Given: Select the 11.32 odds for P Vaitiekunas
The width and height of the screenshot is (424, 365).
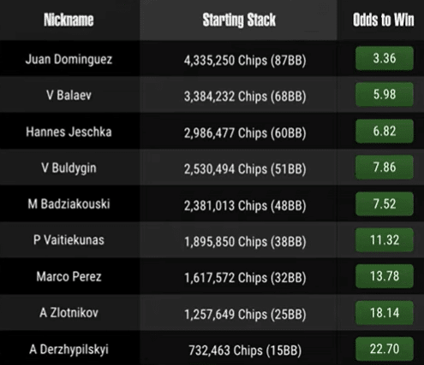Looking at the screenshot, I should point(385,240).
